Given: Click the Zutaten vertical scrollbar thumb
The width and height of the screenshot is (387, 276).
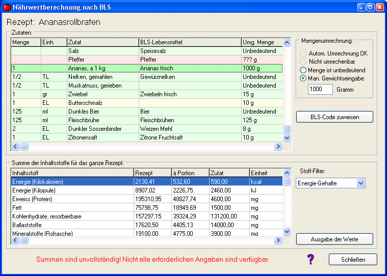Looking at the screenshot, I should [287, 129].
